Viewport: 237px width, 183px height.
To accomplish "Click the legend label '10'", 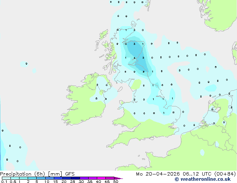I will pos(47,182).
